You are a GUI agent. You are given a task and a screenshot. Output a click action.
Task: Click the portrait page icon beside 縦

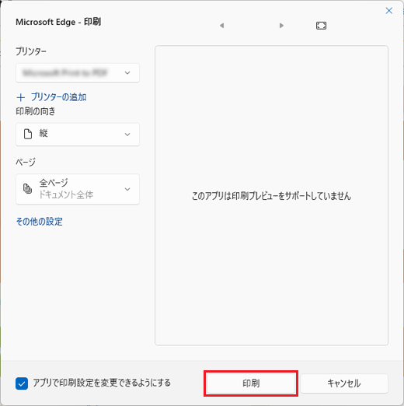coord(28,134)
